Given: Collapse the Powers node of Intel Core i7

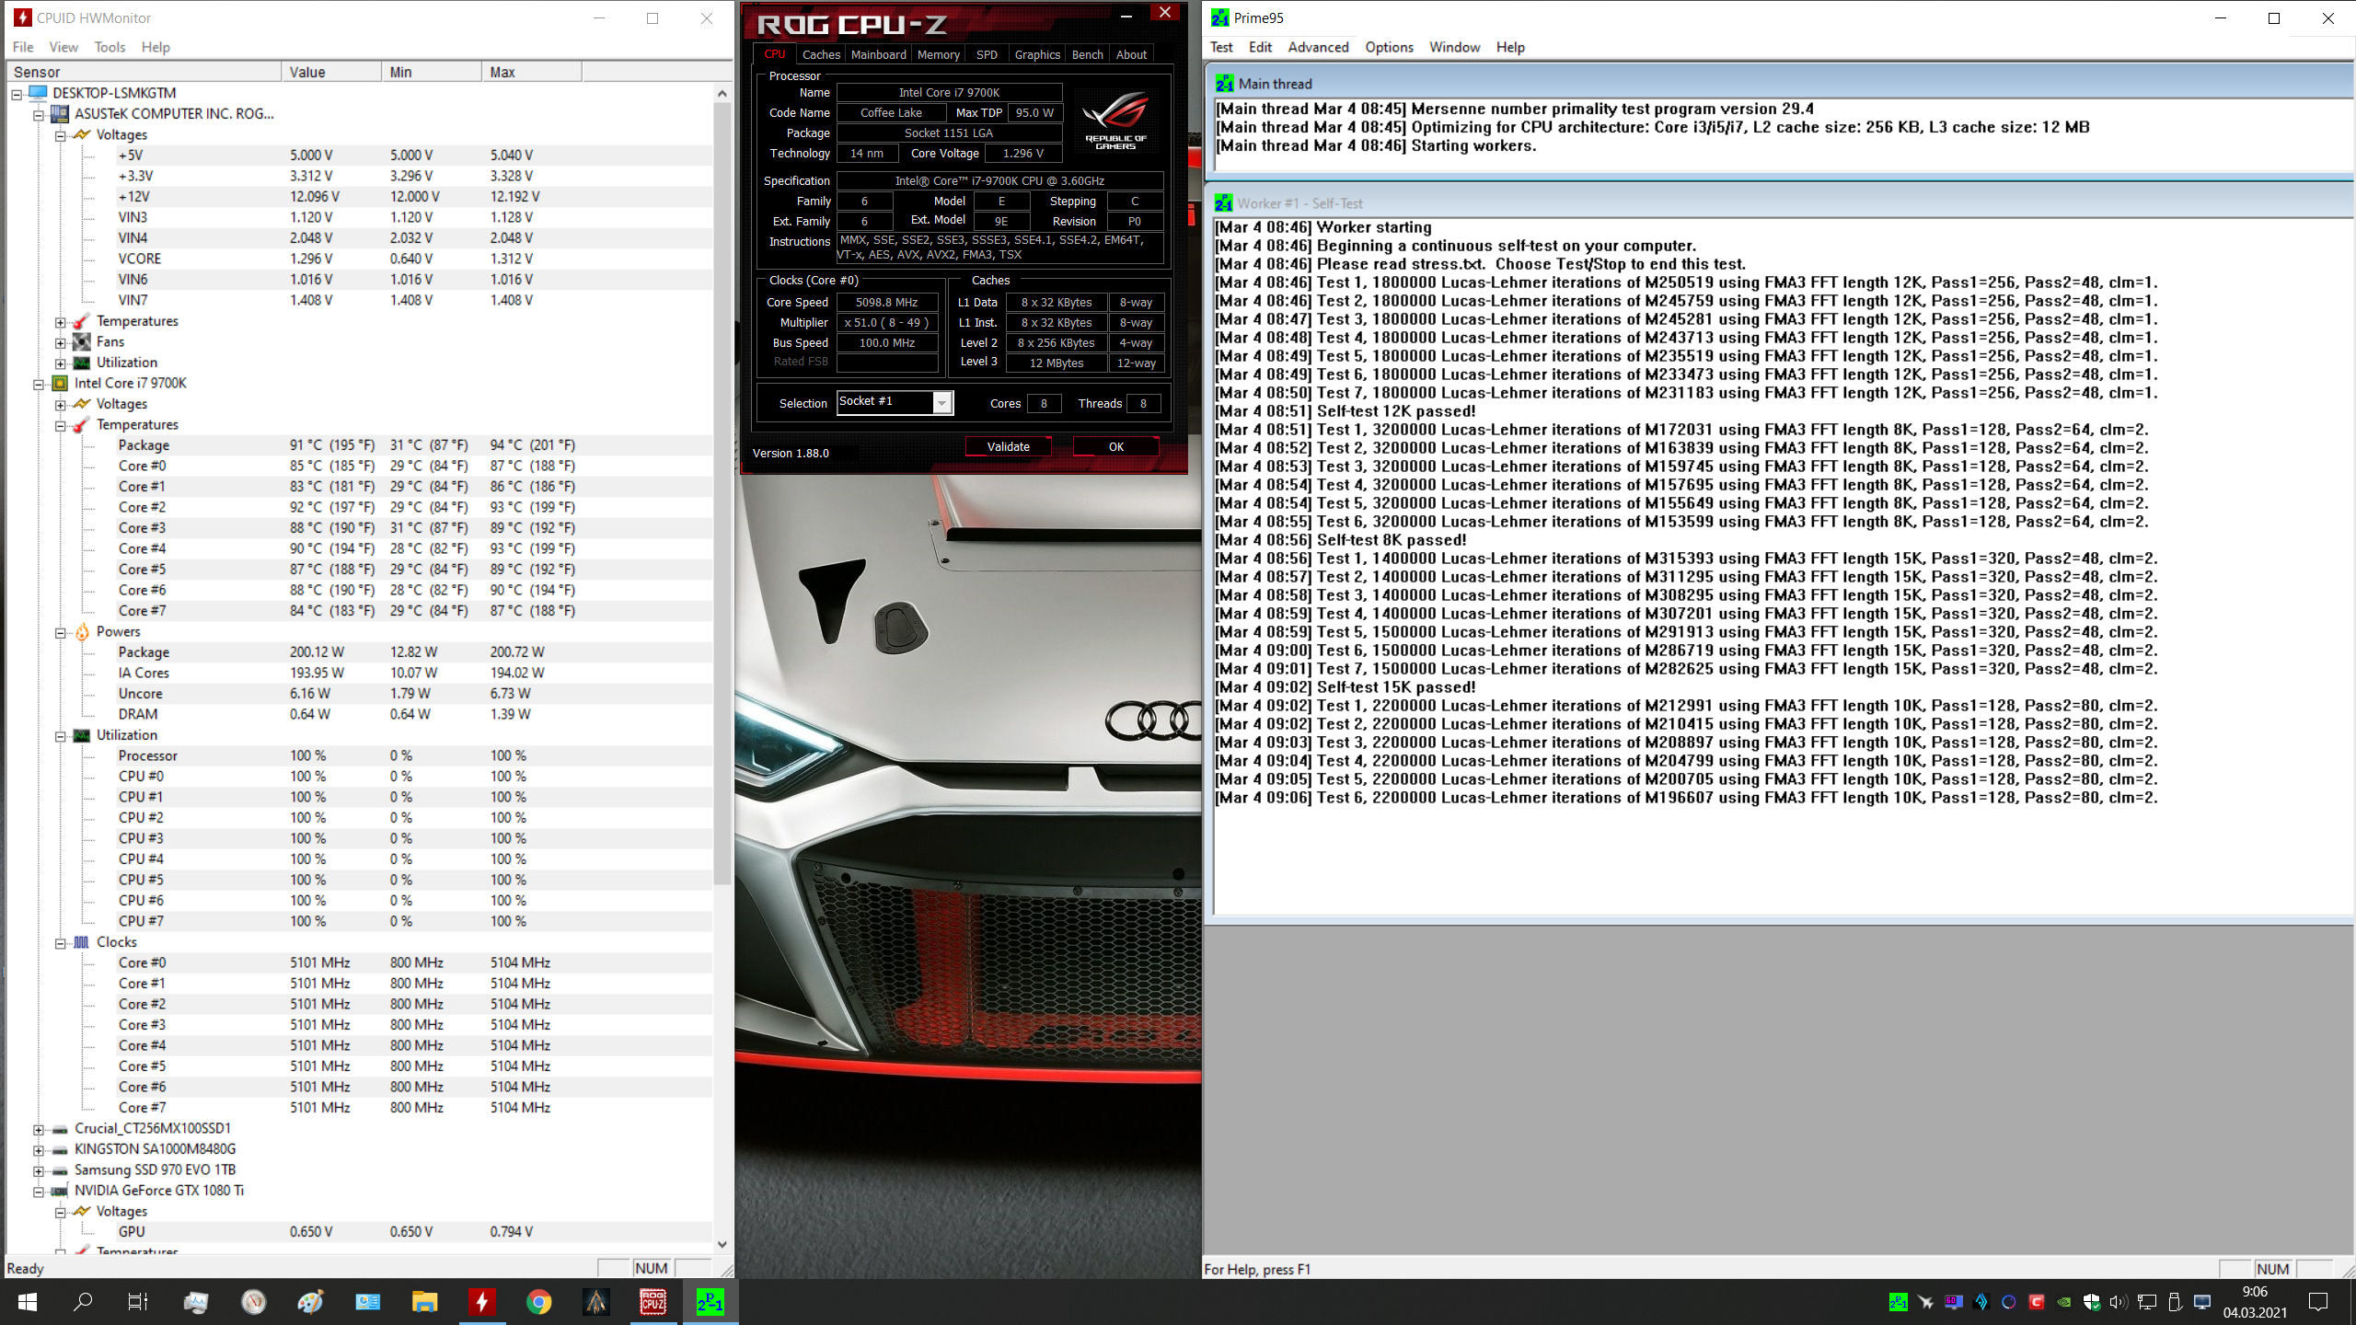Looking at the screenshot, I should click(x=60, y=632).
